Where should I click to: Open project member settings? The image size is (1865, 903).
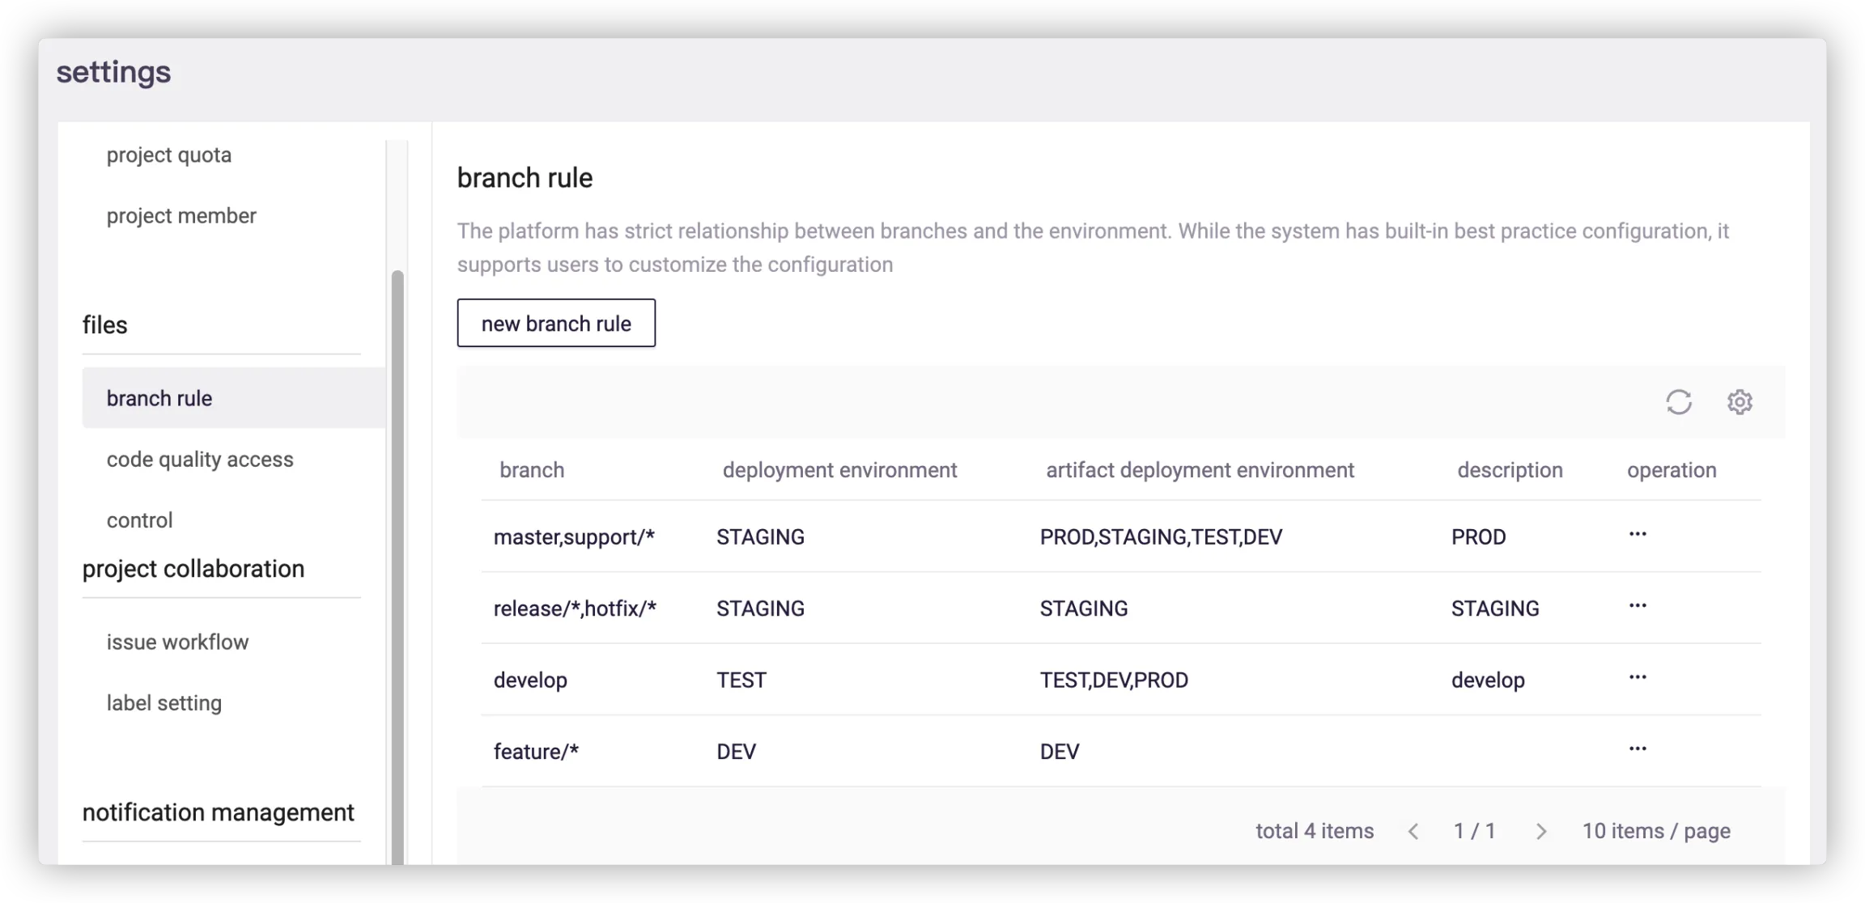pos(181,216)
